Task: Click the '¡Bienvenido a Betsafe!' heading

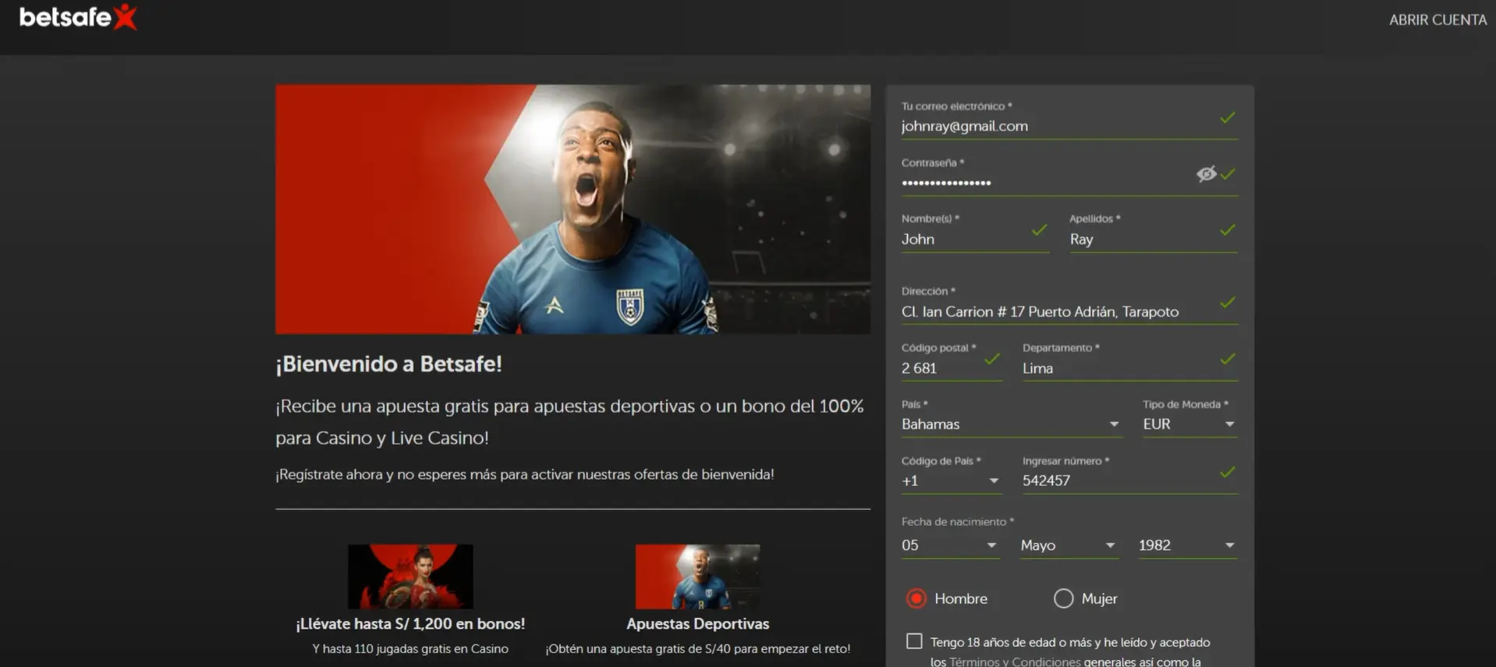Action: (388, 364)
